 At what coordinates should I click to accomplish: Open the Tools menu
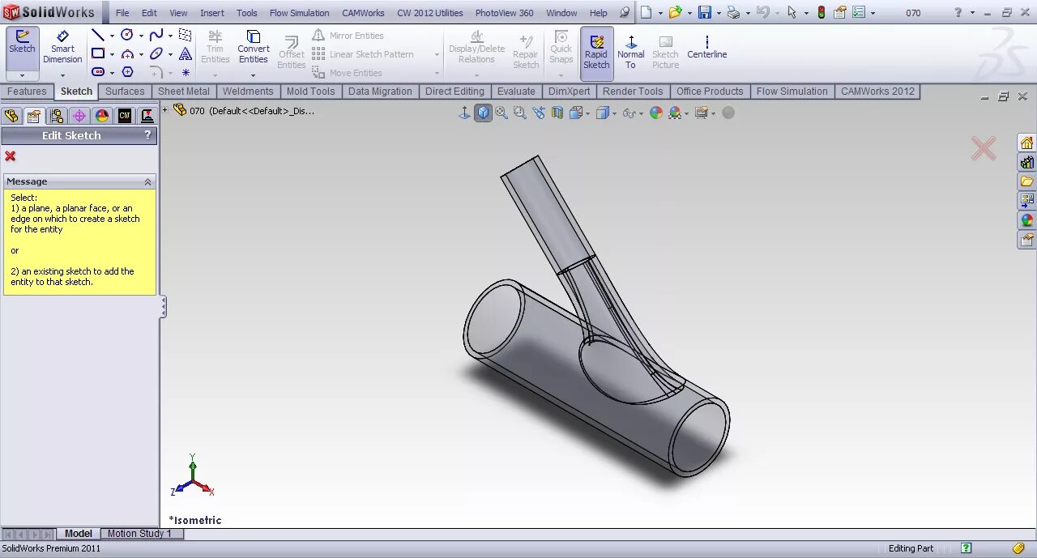pos(247,13)
